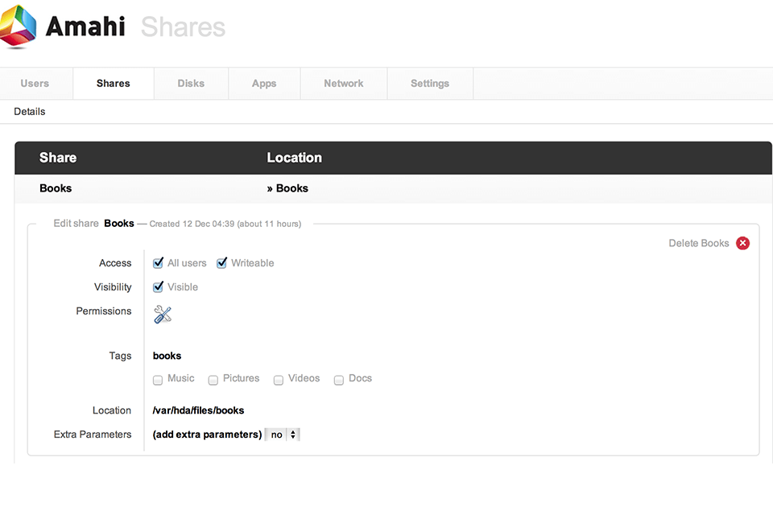Open the permissions wrench and screwdriver icon
The height and width of the screenshot is (515, 773).
tap(163, 315)
